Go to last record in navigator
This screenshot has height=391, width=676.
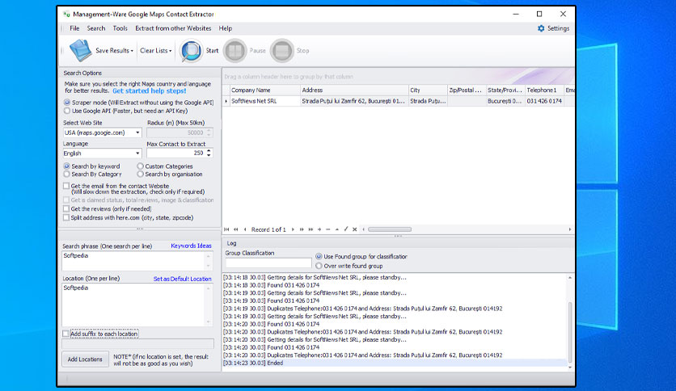click(311, 229)
